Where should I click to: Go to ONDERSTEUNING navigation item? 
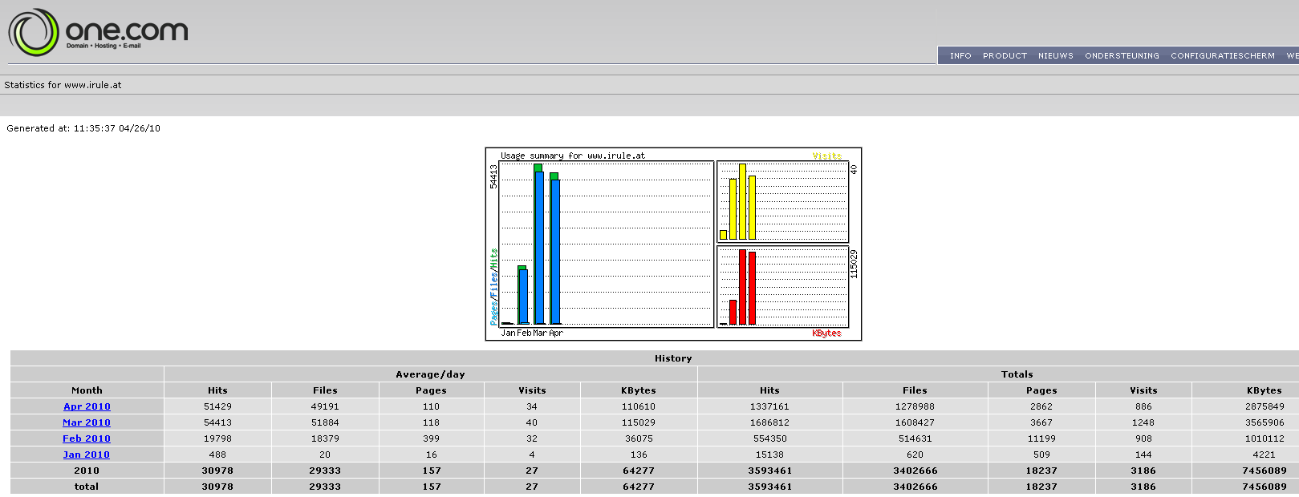tap(1122, 56)
